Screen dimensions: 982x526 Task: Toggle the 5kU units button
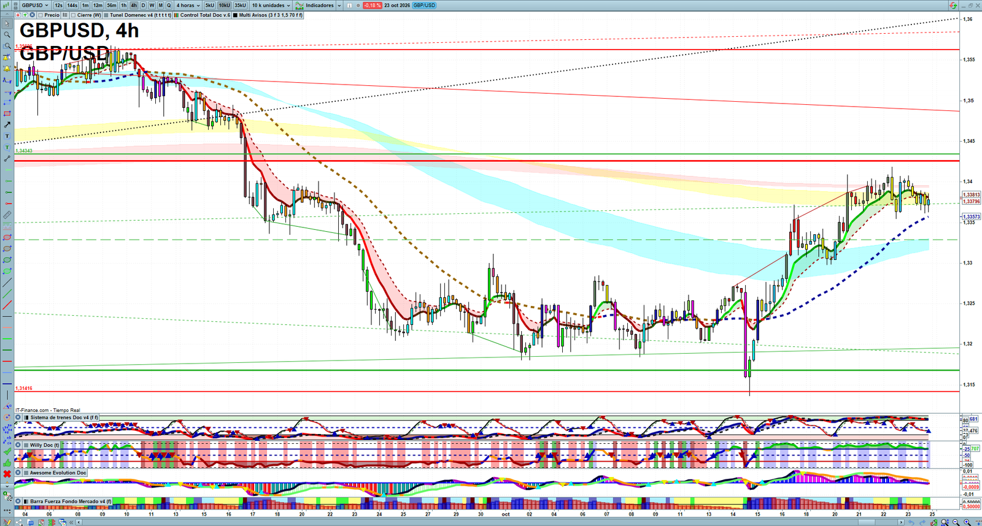210,6
